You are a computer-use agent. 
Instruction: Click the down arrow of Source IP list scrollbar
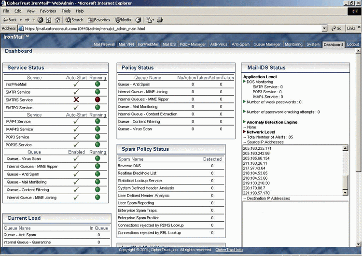(346, 192)
